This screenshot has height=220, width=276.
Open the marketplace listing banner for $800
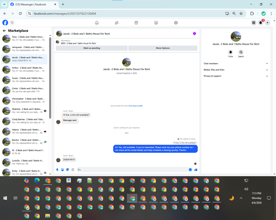tap(126, 42)
